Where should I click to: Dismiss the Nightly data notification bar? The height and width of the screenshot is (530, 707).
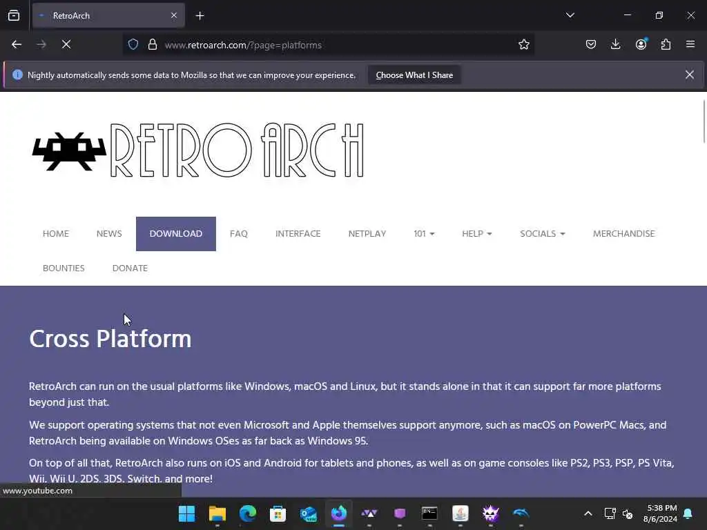pyautogui.click(x=690, y=75)
